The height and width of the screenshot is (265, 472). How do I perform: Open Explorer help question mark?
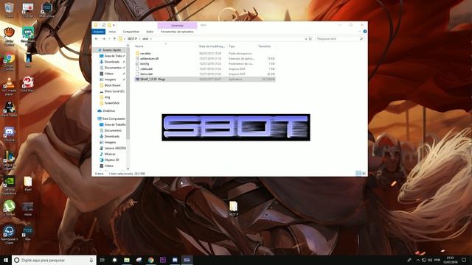[365, 32]
